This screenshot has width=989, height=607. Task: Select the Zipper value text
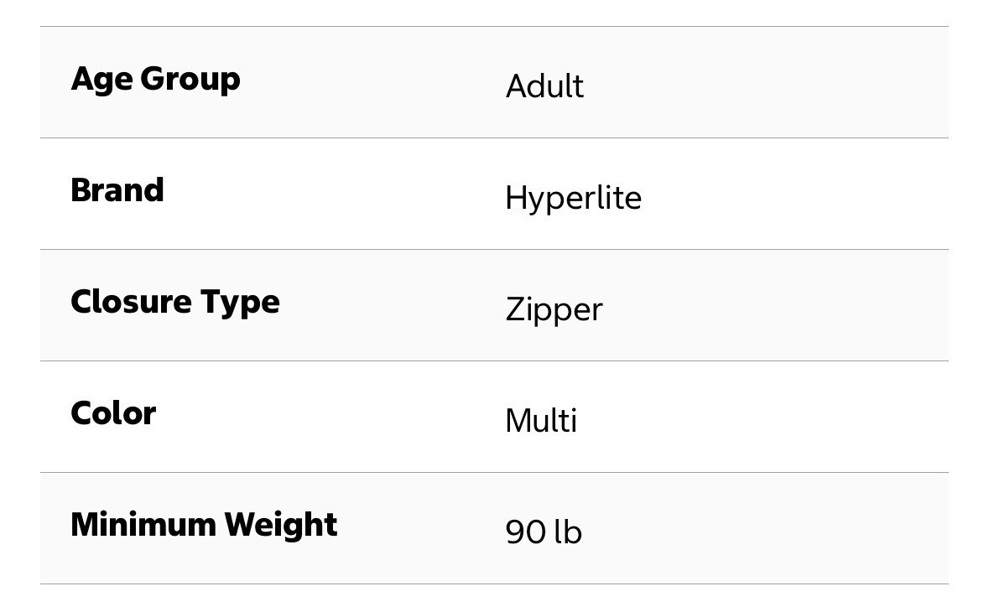click(554, 310)
